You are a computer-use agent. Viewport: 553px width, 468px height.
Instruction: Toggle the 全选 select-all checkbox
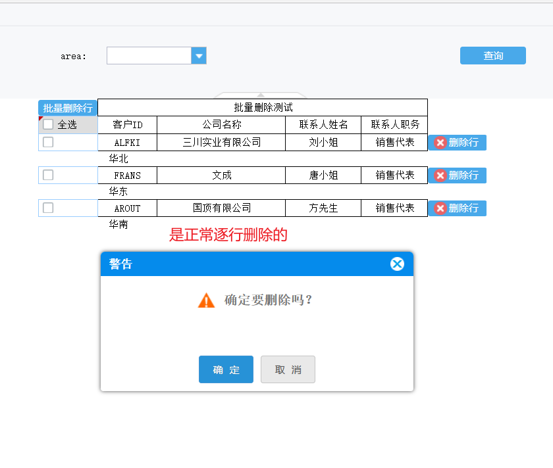(48, 124)
